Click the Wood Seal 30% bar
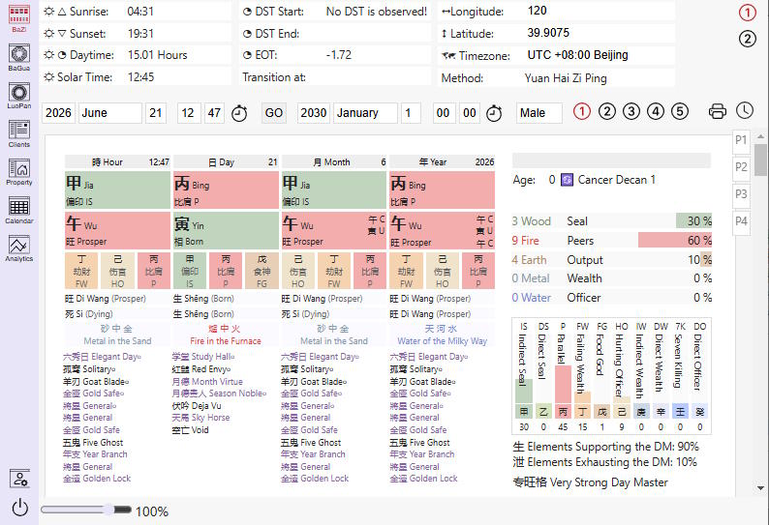Screen dimensions: 769x525 pyautogui.click(x=693, y=220)
